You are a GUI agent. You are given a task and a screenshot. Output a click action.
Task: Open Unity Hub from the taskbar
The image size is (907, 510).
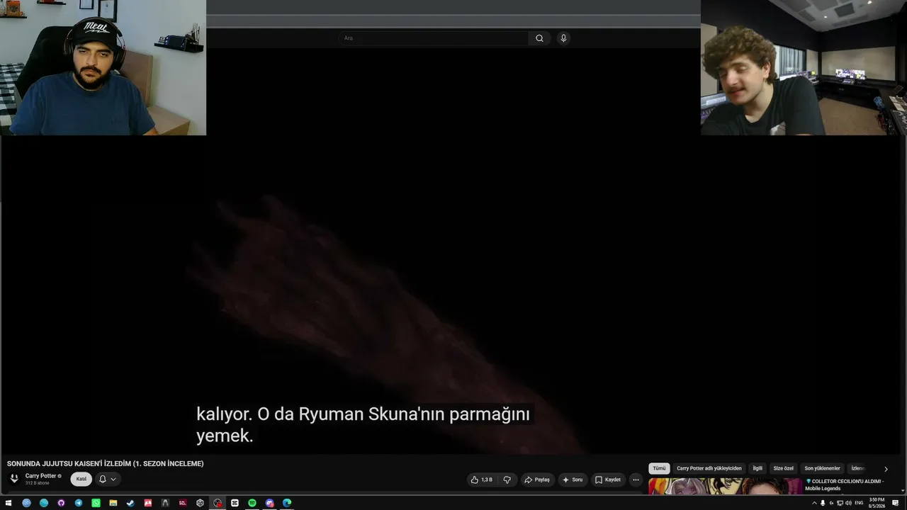(200, 503)
